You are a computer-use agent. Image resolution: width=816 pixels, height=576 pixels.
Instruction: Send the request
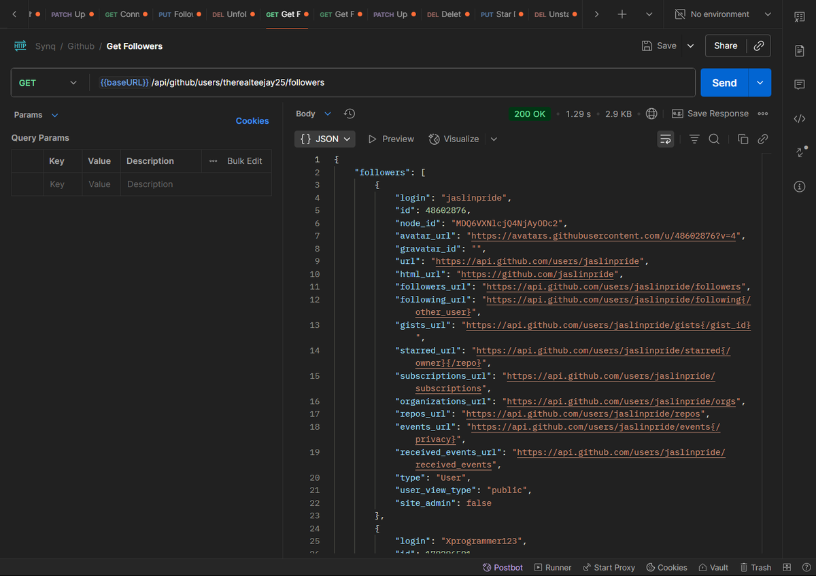(724, 82)
